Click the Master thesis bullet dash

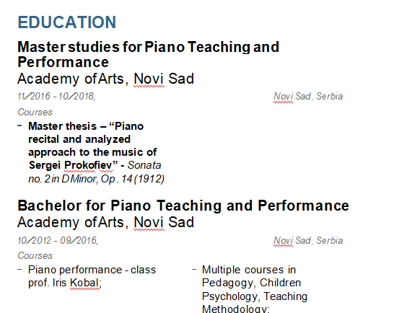pos(19,125)
